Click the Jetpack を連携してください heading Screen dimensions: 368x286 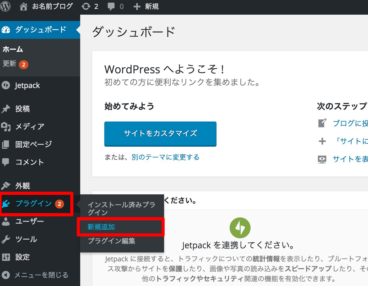(238, 245)
